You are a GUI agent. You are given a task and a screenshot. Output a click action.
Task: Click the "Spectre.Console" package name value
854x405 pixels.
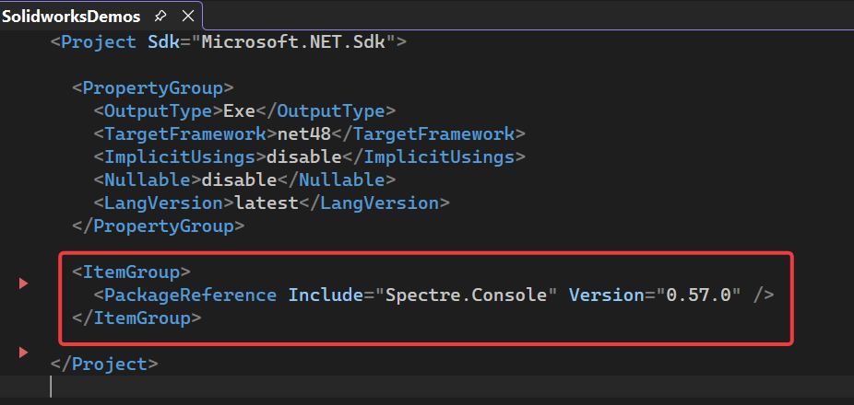click(466, 295)
